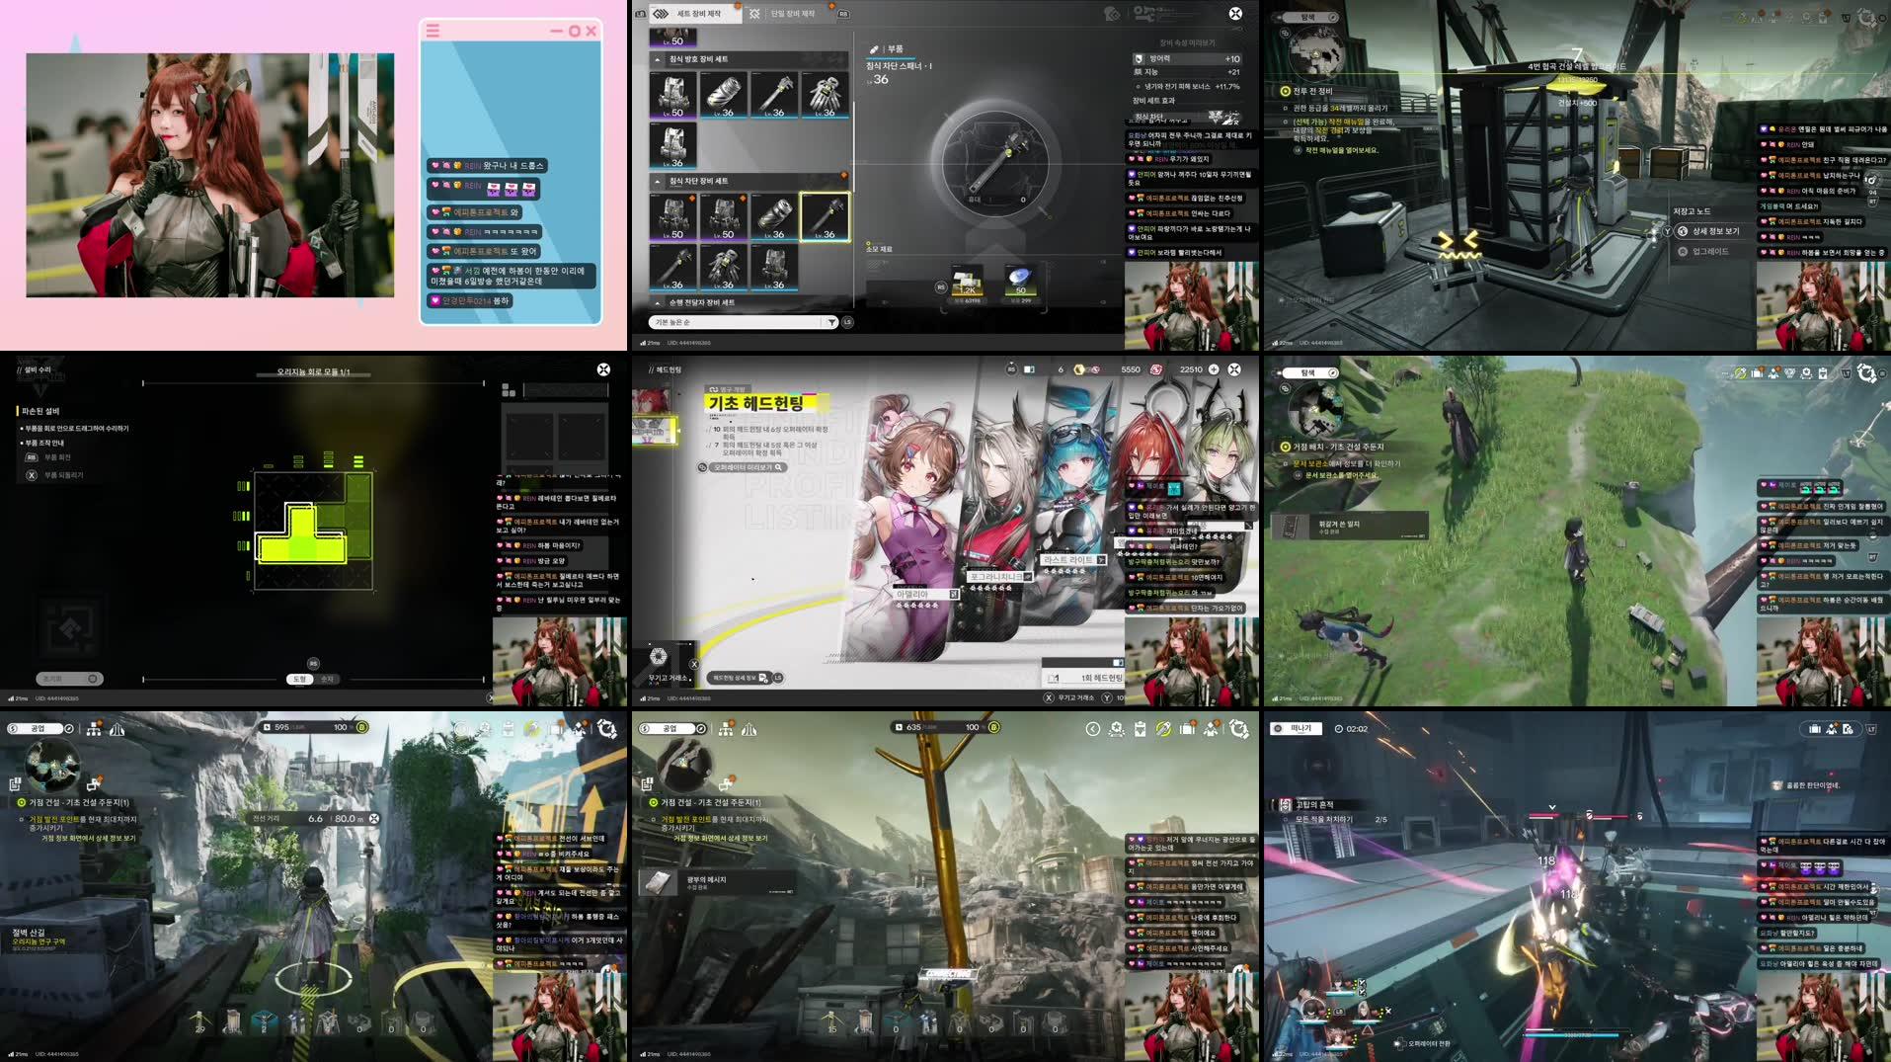1891x1062 pixels.
Task: Click the team formation icon beside the camera icon
Action: pyautogui.click(x=1832, y=727)
